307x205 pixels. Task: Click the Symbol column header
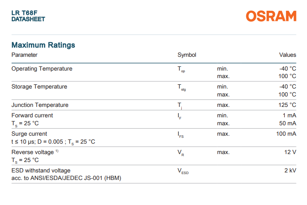pyautogui.click(x=187, y=55)
